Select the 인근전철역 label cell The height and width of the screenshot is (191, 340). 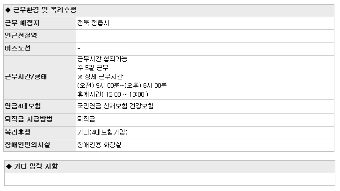tap(40, 36)
